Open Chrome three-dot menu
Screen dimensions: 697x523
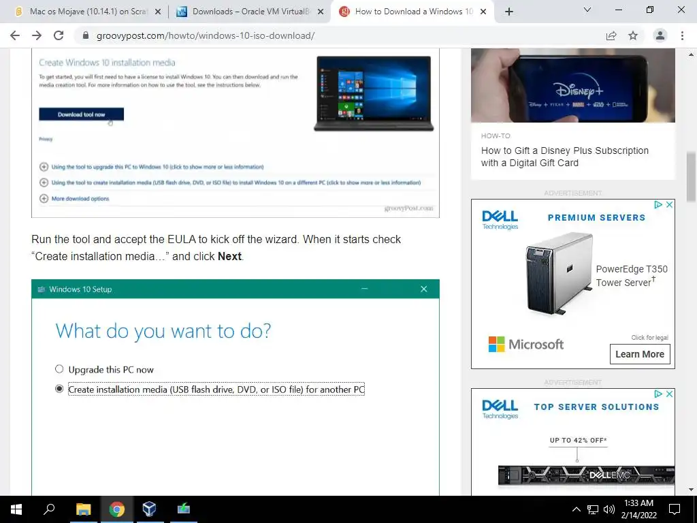coord(682,35)
